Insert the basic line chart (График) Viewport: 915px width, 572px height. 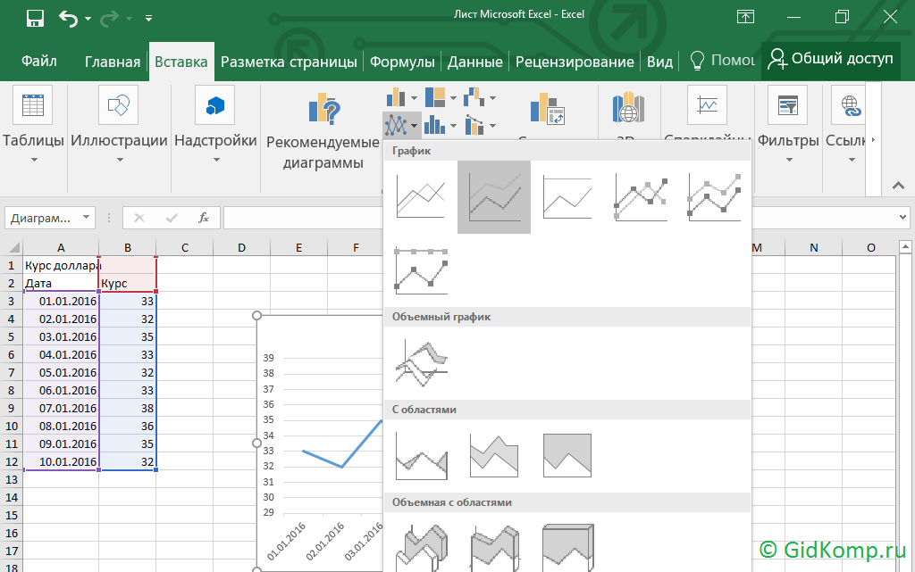(420, 197)
